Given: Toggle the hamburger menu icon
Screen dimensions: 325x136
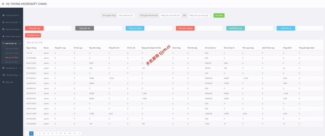Looking at the screenshot, I should pos(3,3).
